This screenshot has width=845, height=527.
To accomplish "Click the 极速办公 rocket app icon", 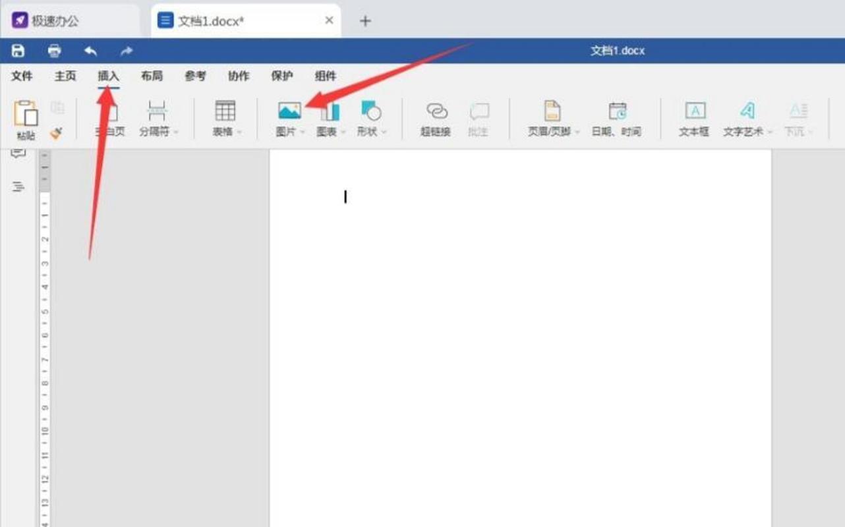I will (20, 20).
